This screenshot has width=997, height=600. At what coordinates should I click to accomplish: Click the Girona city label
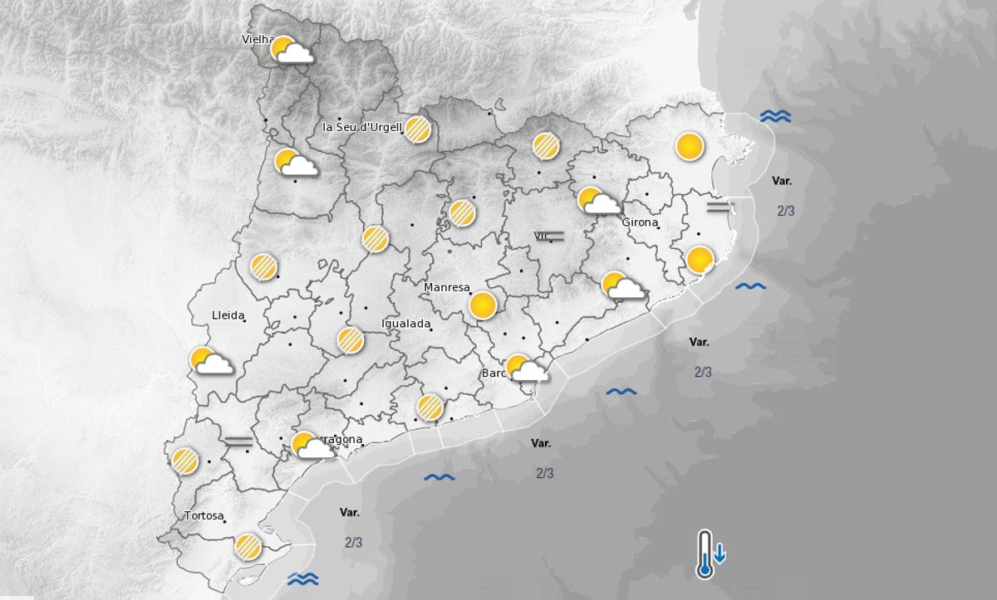[x=639, y=224]
